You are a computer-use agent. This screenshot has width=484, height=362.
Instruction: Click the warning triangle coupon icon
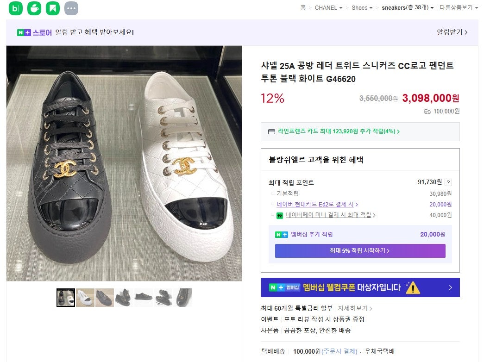click(412, 287)
